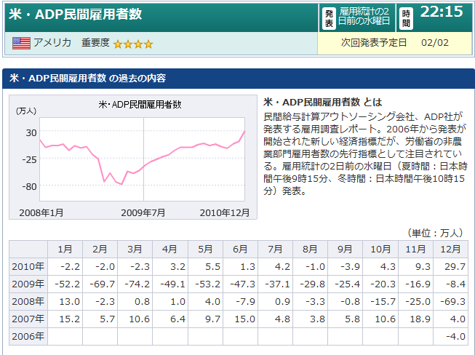
Task: Click the -25.0 cell for November 2008
Action: pos(415,302)
